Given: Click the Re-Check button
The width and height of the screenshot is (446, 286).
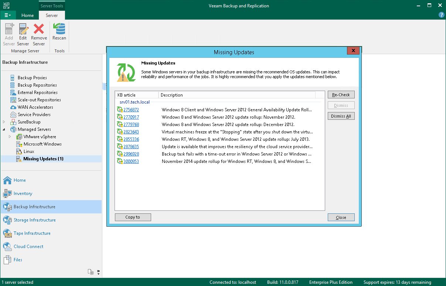Looking at the screenshot, I should click(341, 95).
